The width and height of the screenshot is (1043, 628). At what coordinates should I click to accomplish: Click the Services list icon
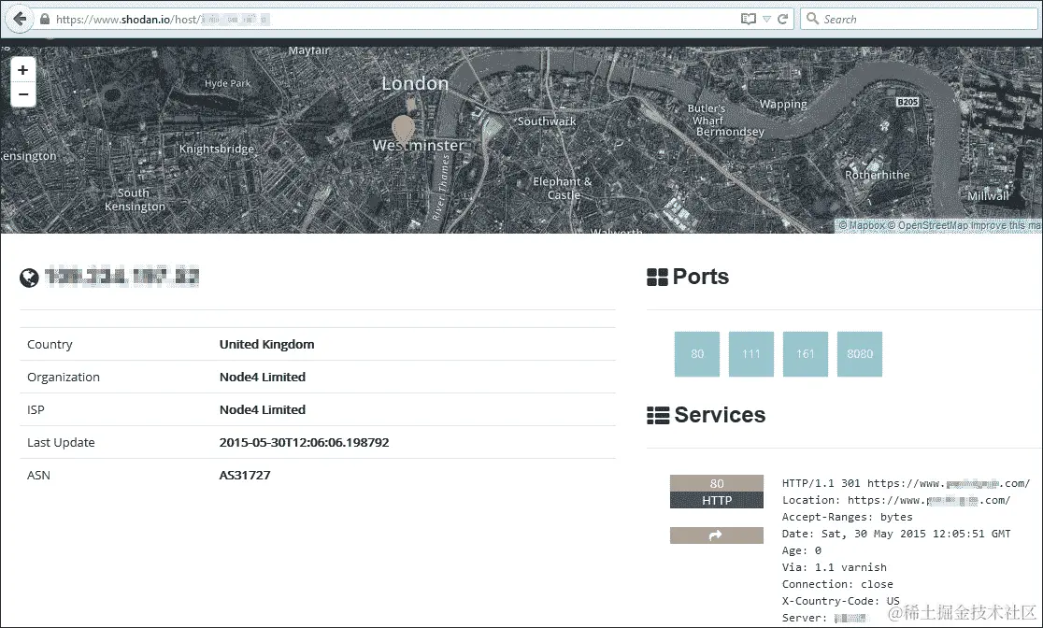[658, 416]
